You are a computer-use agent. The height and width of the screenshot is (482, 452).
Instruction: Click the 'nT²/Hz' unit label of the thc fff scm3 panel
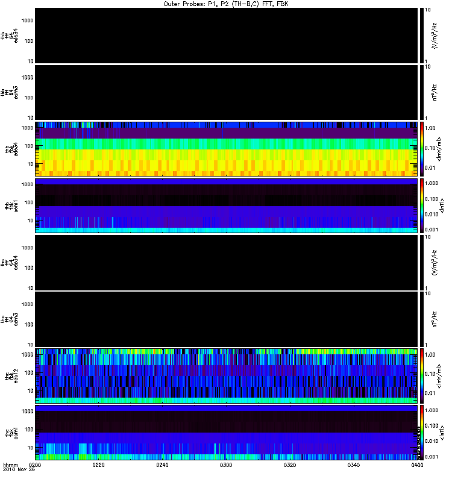pos(435,319)
